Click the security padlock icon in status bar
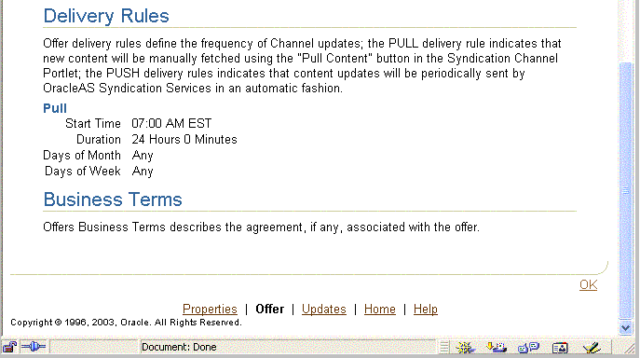The image size is (640, 358). (x=9, y=347)
